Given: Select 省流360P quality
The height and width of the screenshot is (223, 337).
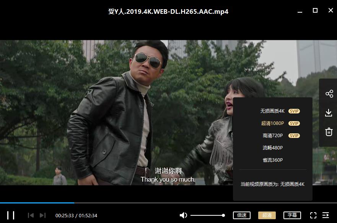Looking at the screenshot, I should click(272, 160).
